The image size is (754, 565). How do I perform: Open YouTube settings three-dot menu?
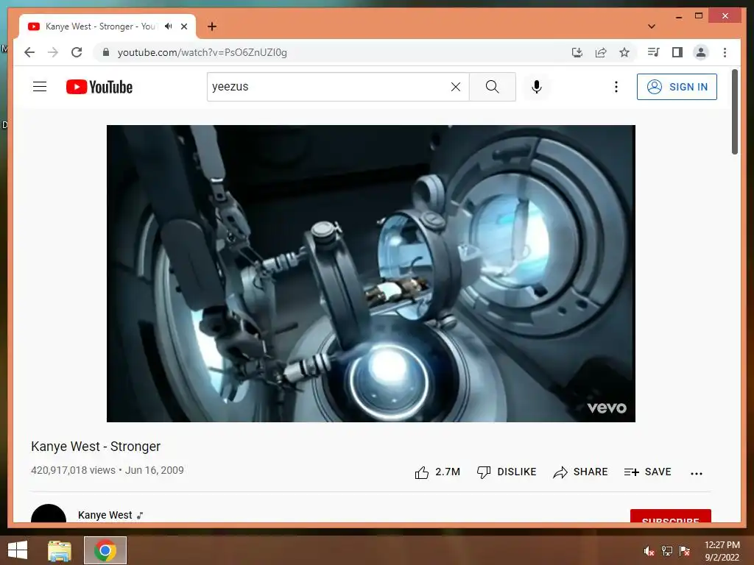tap(616, 87)
